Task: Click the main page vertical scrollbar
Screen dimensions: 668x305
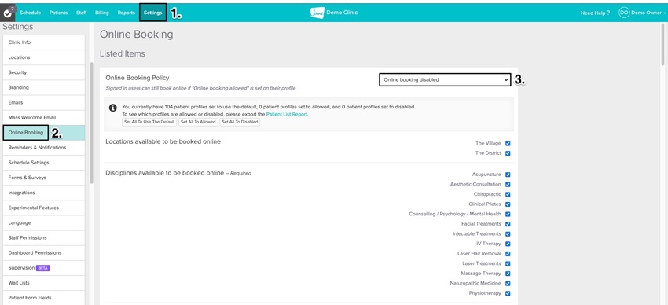Action: [x=662, y=44]
